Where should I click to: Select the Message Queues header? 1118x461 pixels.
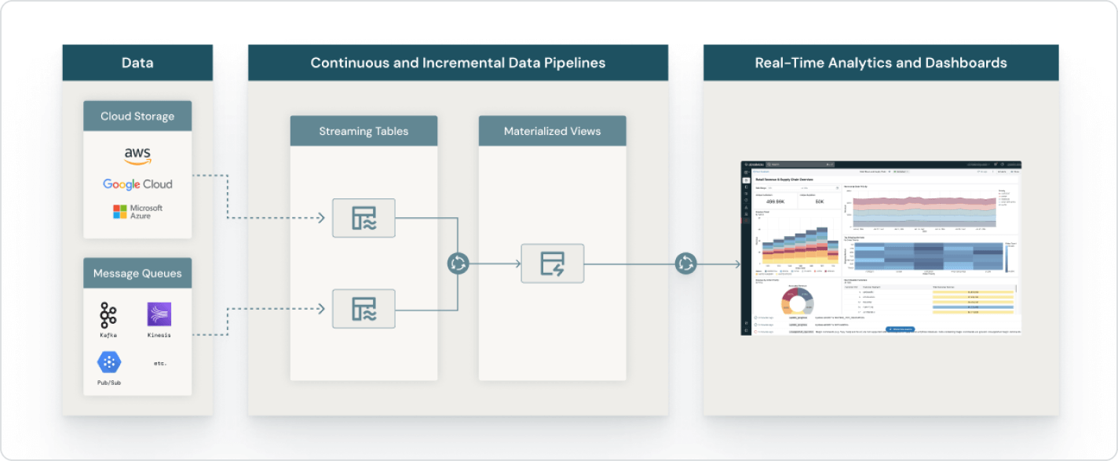click(137, 273)
